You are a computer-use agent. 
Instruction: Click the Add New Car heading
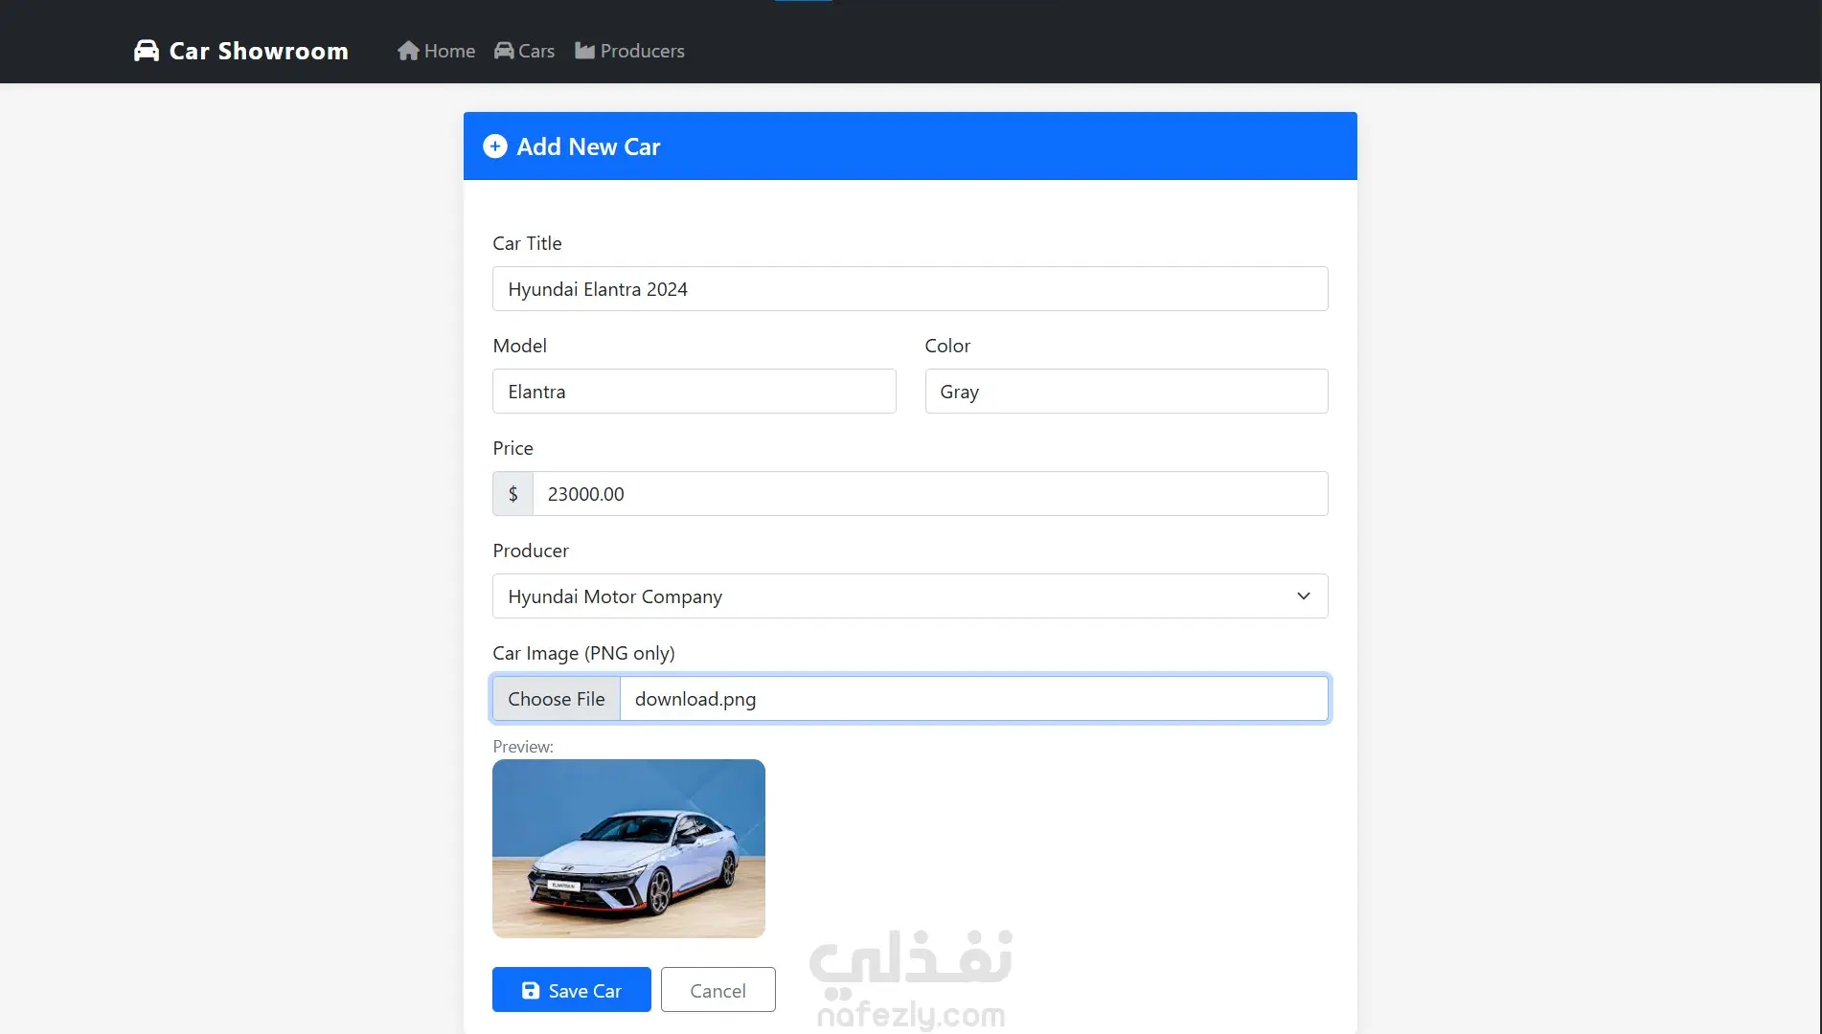pos(588,146)
